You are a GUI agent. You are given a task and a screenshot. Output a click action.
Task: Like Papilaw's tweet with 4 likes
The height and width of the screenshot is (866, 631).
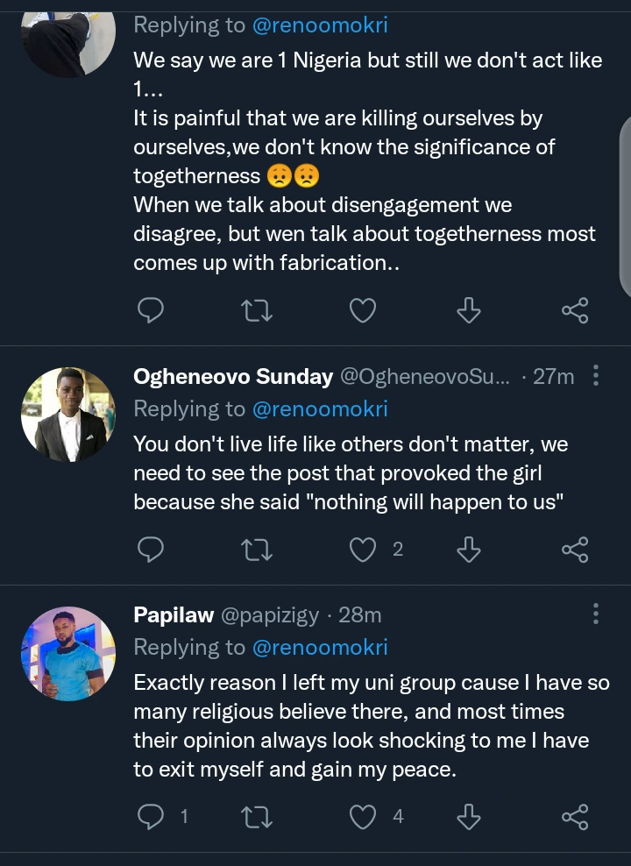click(363, 817)
